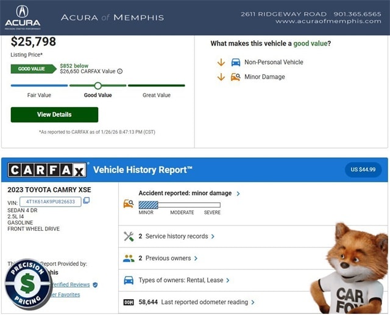Image resolution: width=390 pixels, height=315 pixels.
Task: Click the previous owners people icon
Action: (x=128, y=258)
